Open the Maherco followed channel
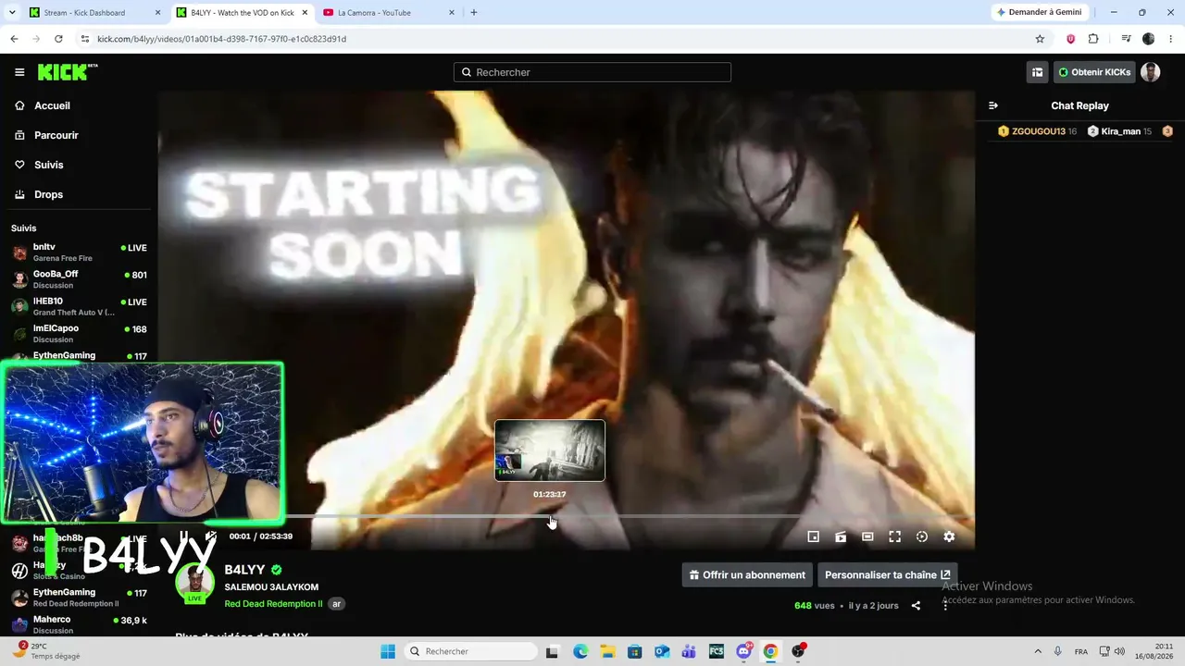Image resolution: width=1185 pixels, height=666 pixels. 79,624
